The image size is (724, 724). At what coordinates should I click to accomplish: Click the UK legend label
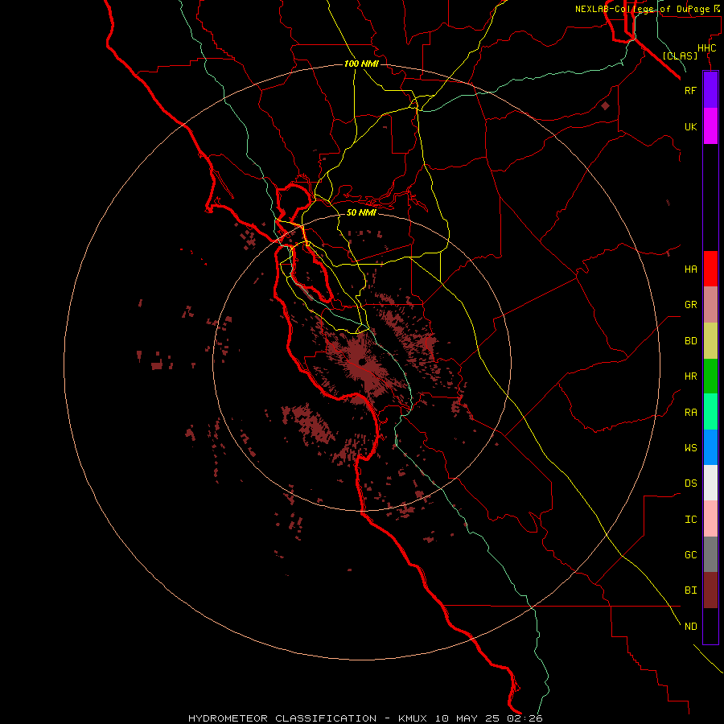pos(690,126)
